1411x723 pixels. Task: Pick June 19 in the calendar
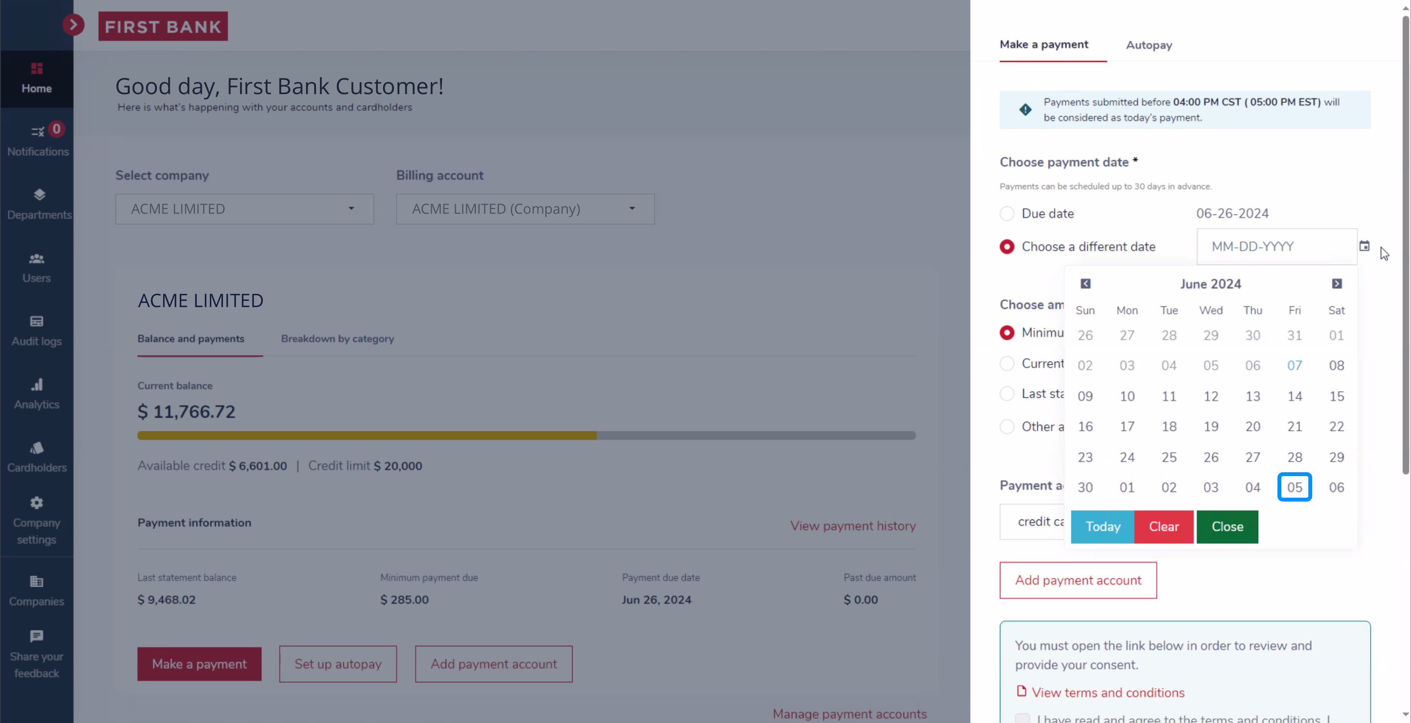click(1211, 426)
